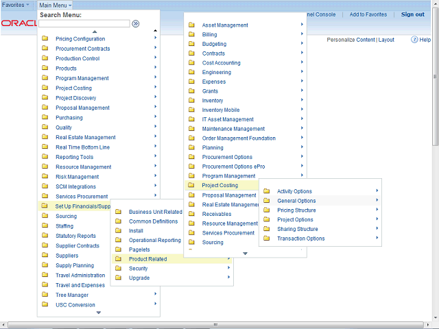Click folder icon beside Tree Manager
Image resolution: width=439 pixels, height=329 pixels.
[x=45, y=294]
